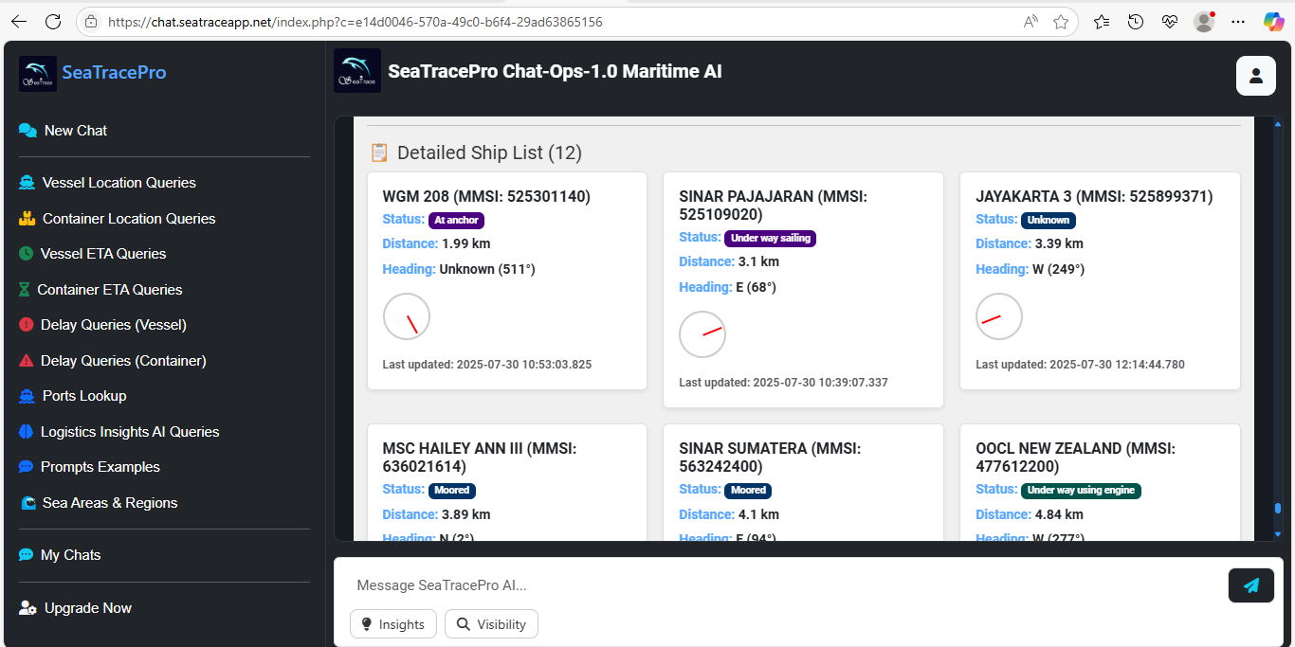
Task: Click the New Chat bubbles icon
Action: point(27,131)
